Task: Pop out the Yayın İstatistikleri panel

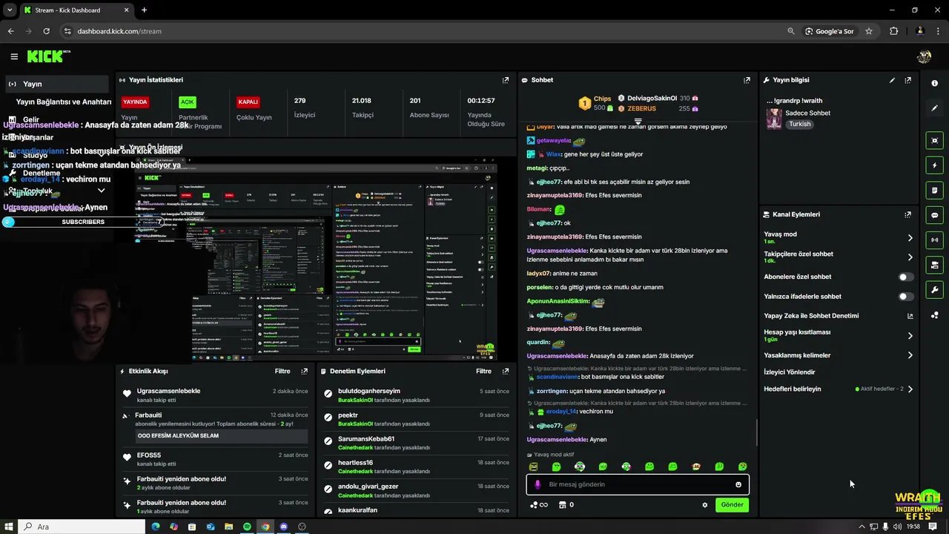Action: point(506,80)
